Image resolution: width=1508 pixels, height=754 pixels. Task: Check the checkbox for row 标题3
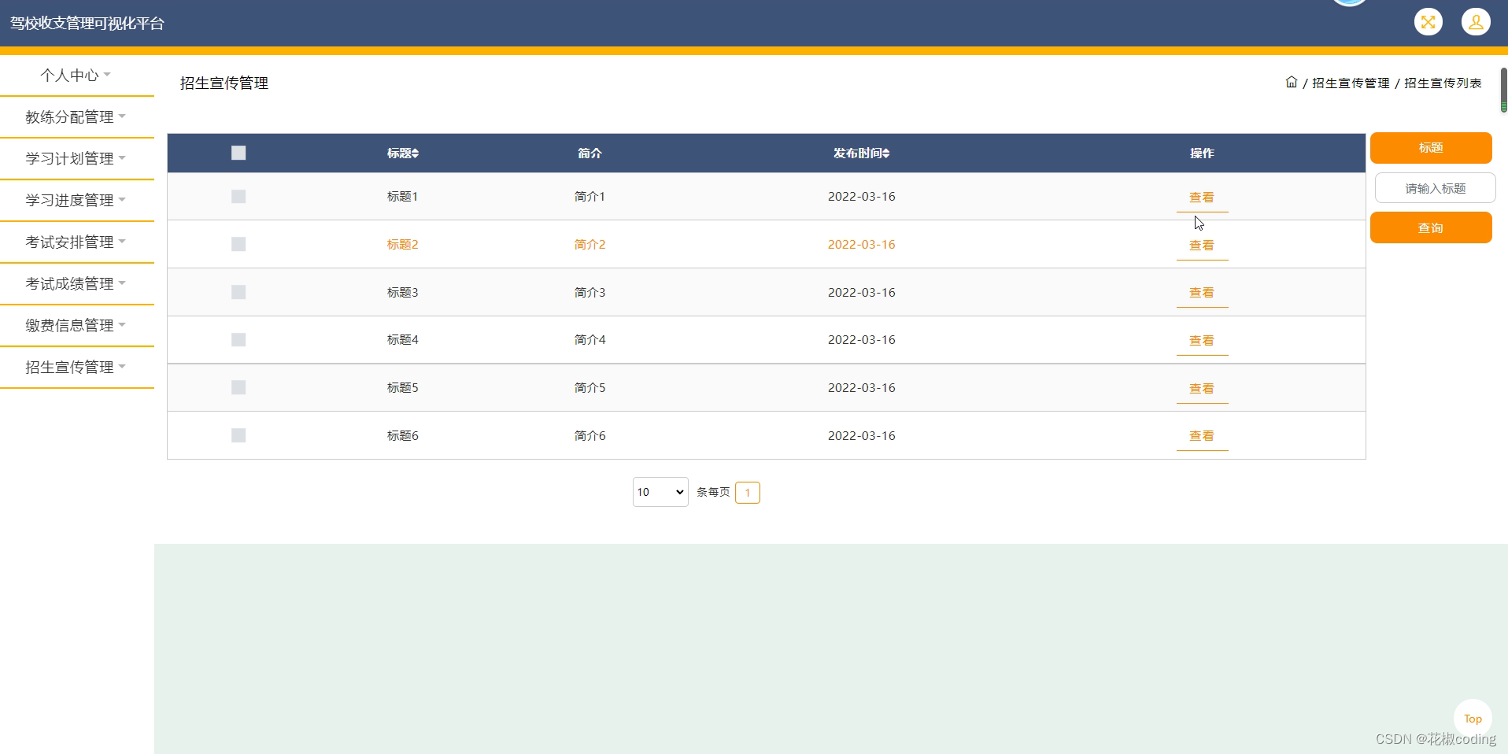tap(238, 292)
